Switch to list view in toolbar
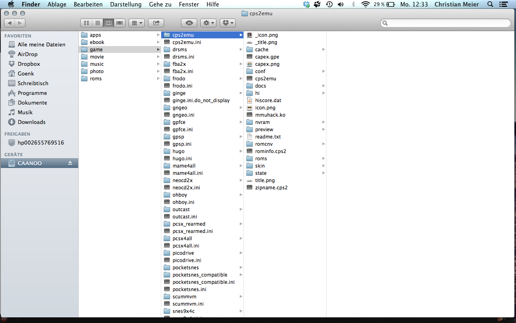The width and height of the screenshot is (516, 323). pos(97,23)
